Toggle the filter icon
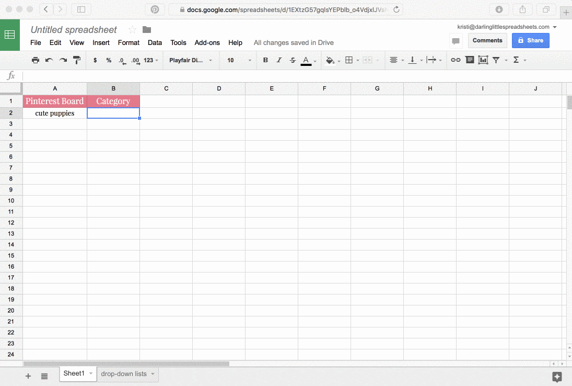The height and width of the screenshot is (386, 572). tap(496, 60)
